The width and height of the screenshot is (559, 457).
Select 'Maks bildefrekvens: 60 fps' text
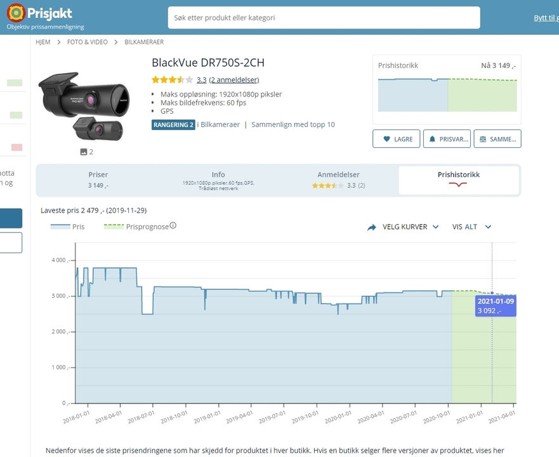tap(203, 103)
